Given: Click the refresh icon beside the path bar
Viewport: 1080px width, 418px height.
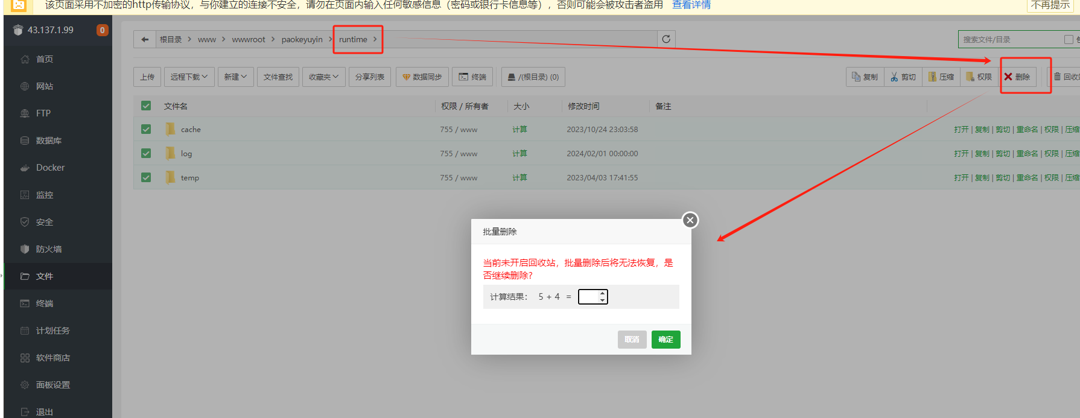Looking at the screenshot, I should click(x=666, y=39).
